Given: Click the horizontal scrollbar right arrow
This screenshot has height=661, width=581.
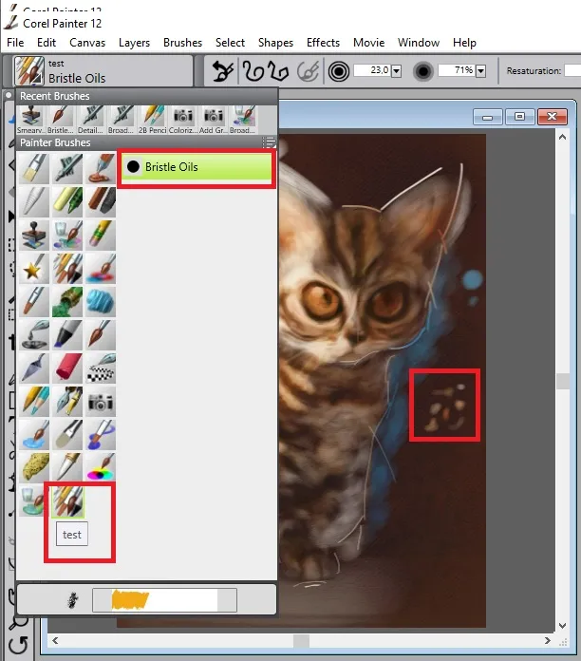Looking at the screenshot, I should [x=547, y=641].
